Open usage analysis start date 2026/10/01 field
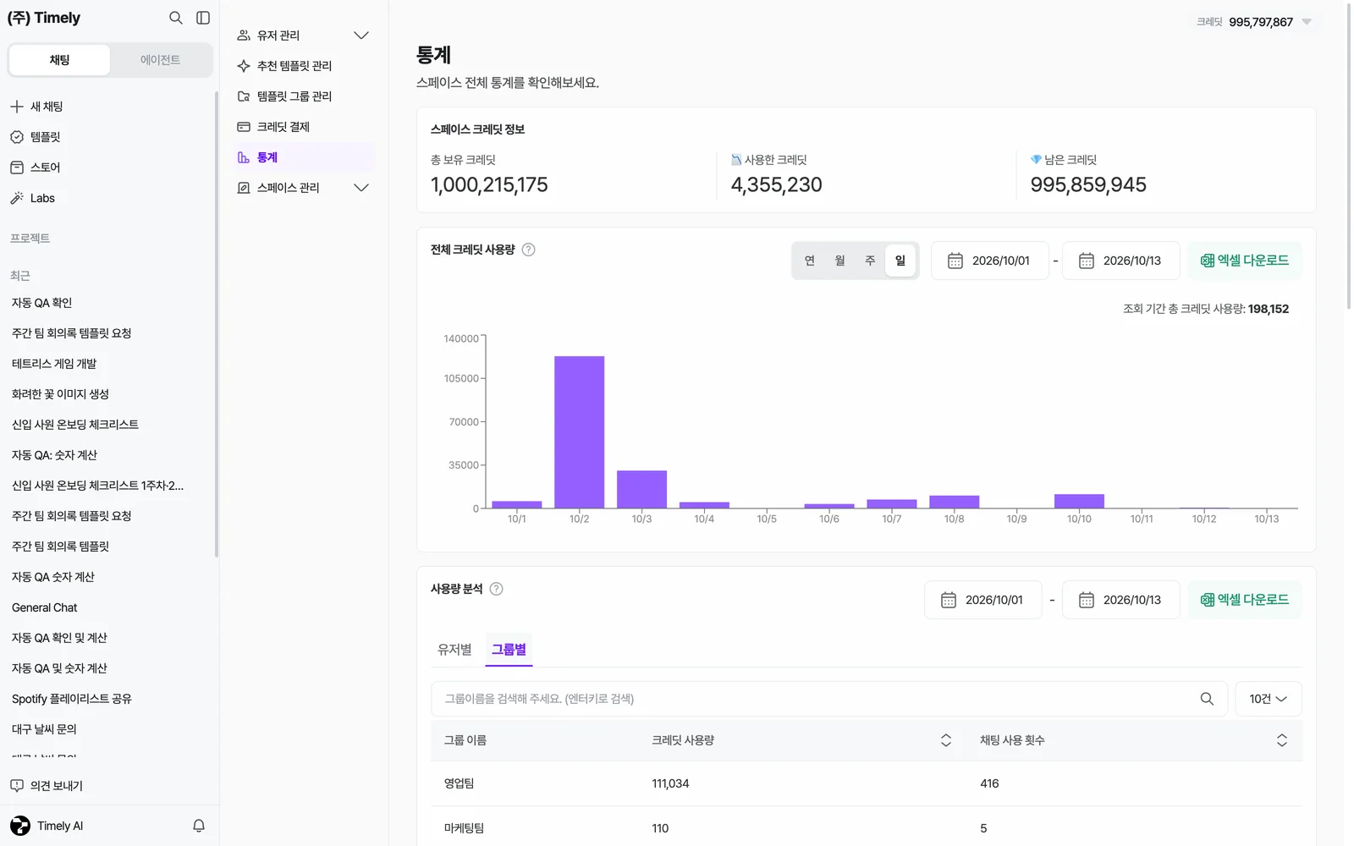Image resolution: width=1354 pixels, height=846 pixels. [x=983, y=600]
